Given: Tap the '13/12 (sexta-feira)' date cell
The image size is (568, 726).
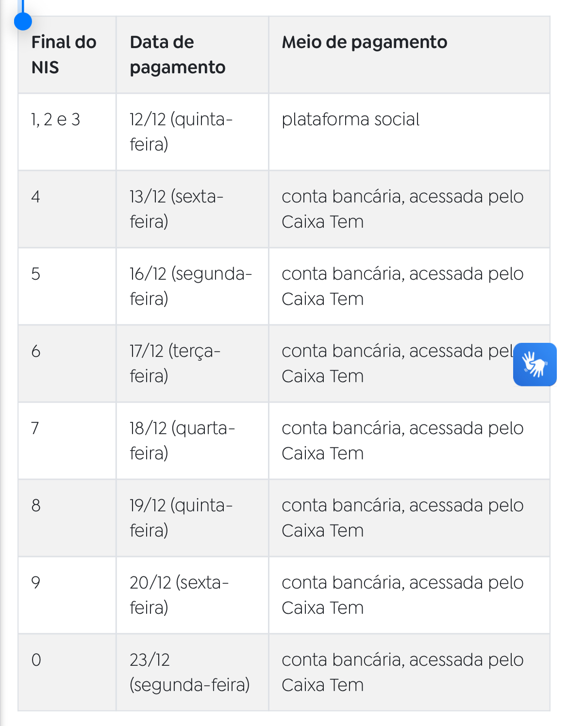Looking at the screenshot, I should pos(192,209).
